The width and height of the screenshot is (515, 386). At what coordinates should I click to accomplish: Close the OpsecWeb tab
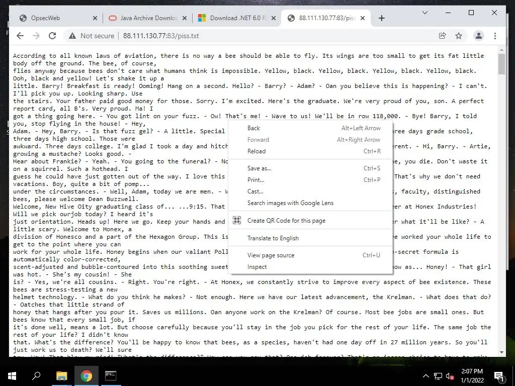(95, 19)
